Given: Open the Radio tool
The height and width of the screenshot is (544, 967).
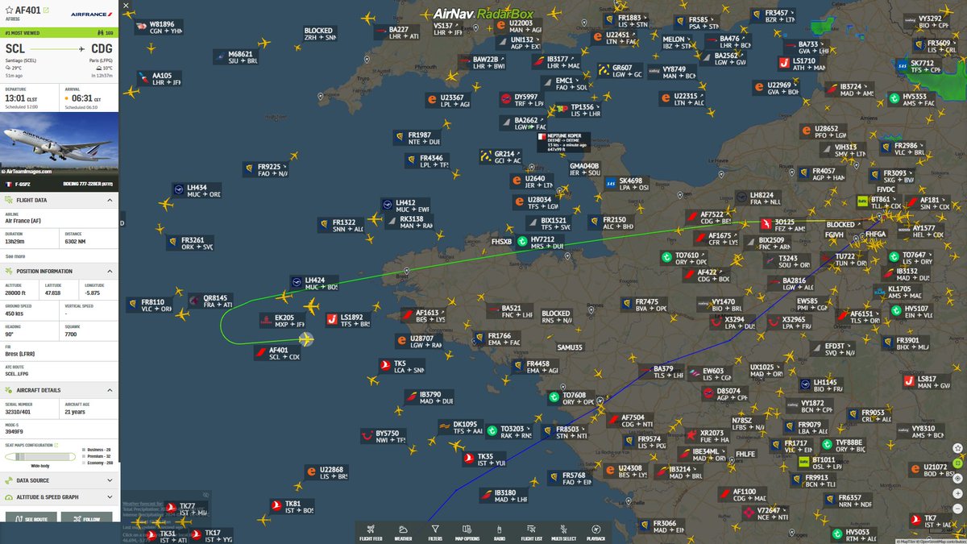Looking at the screenshot, I should pos(499,533).
